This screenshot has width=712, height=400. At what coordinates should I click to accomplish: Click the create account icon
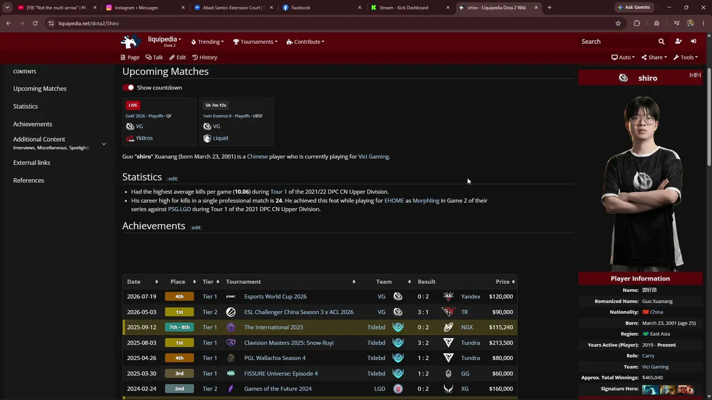(x=678, y=42)
